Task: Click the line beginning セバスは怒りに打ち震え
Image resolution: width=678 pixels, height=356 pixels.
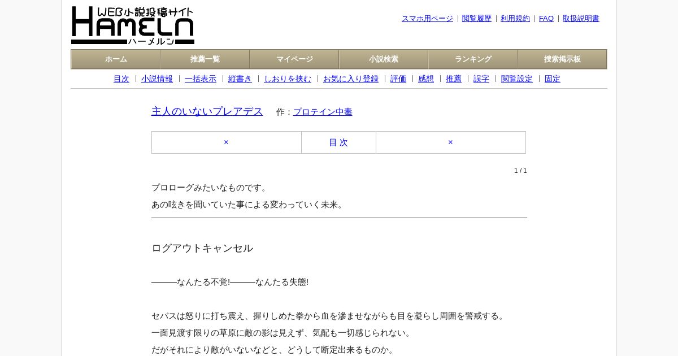Action: click(x=329, y=316)
